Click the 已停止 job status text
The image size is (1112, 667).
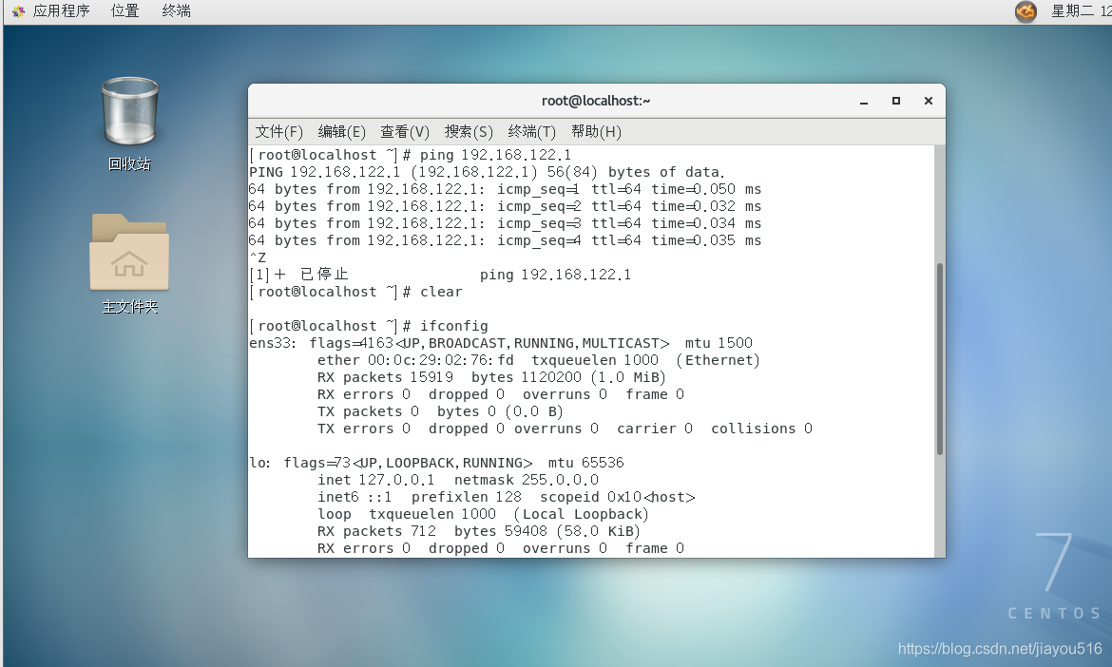coord(324,275)
